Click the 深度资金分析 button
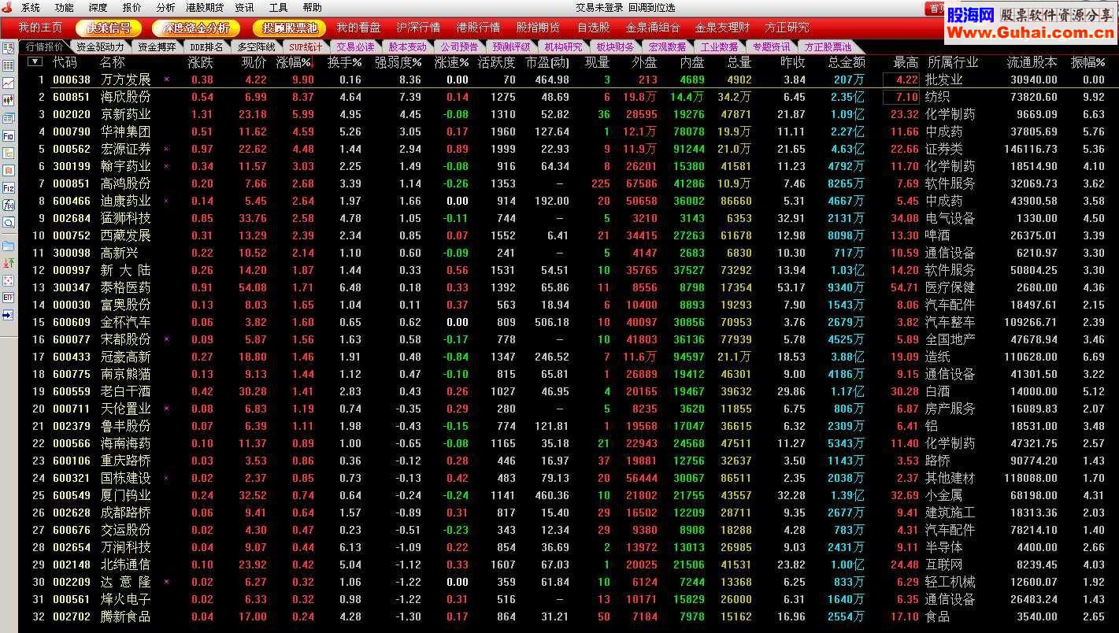1119x633 pixels. click(196, 28)
